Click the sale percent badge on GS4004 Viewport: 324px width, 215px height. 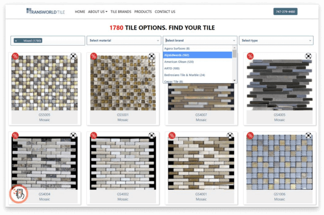coord(15,135)
